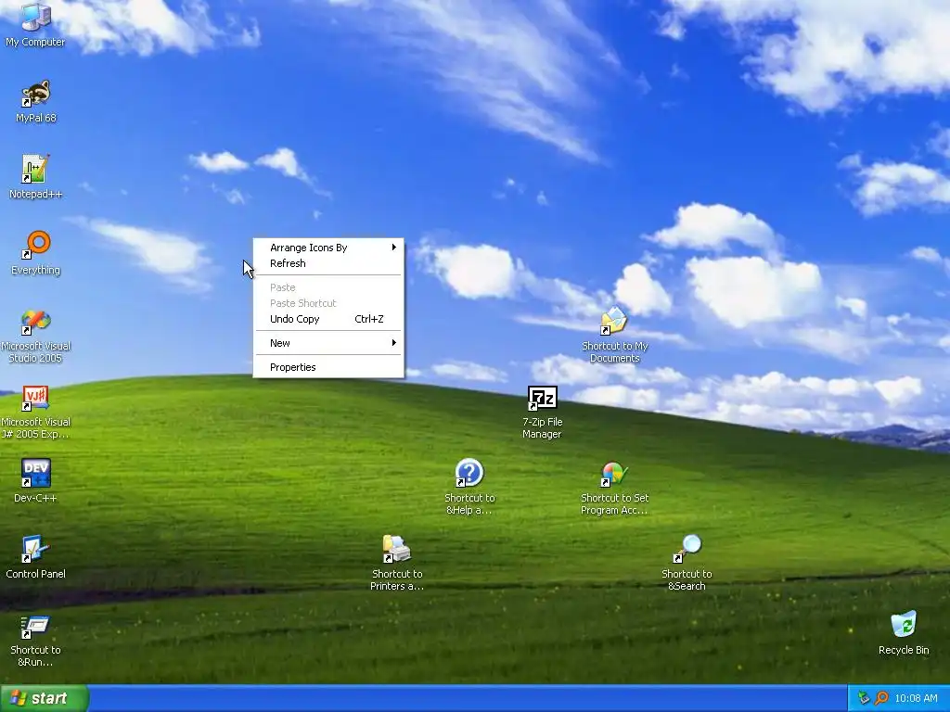Select the Shortcut to My Documents icon
950x712 pixels.
(614, 335)
